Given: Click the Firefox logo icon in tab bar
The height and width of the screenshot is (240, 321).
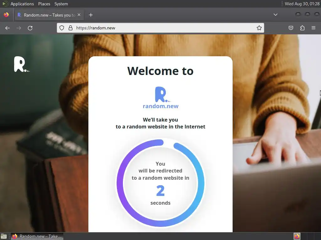Looking at the screenshot, I should pyautogui.click(x=6, y=15).
